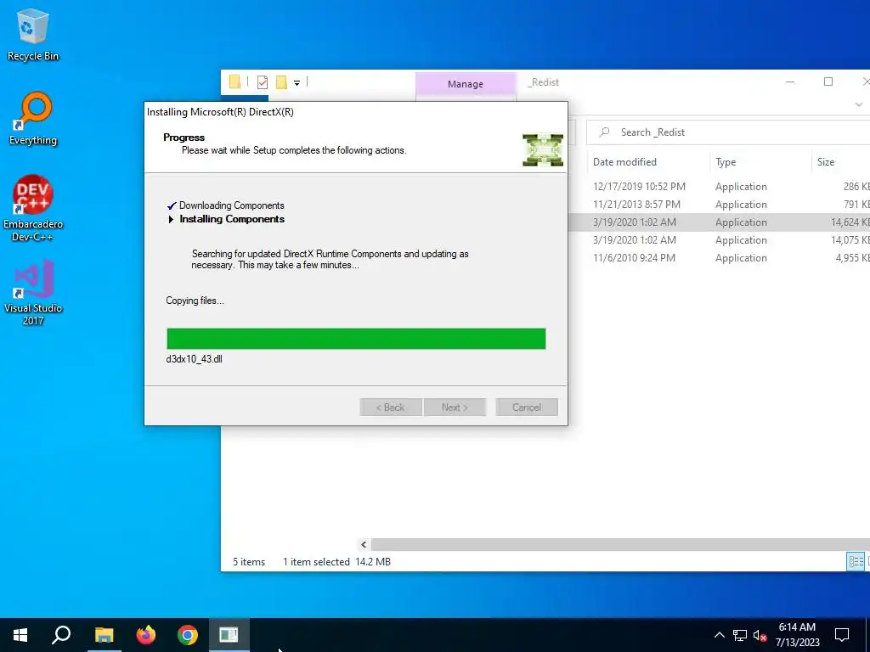Click the new folder quick-access icon
This screenshot has height=652, width=870.
pyautogui.click(x=281, y=82)
